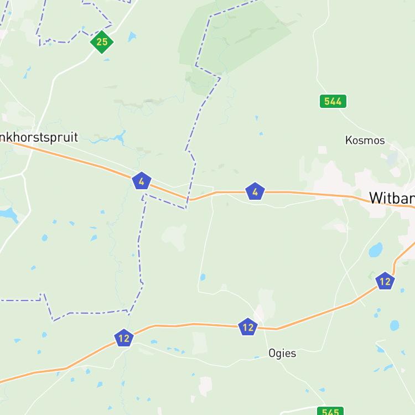The image size is (415, 415).
Task: Select the round lake southeast of the eastern 12 shield
Action: (x=395, y=325)
